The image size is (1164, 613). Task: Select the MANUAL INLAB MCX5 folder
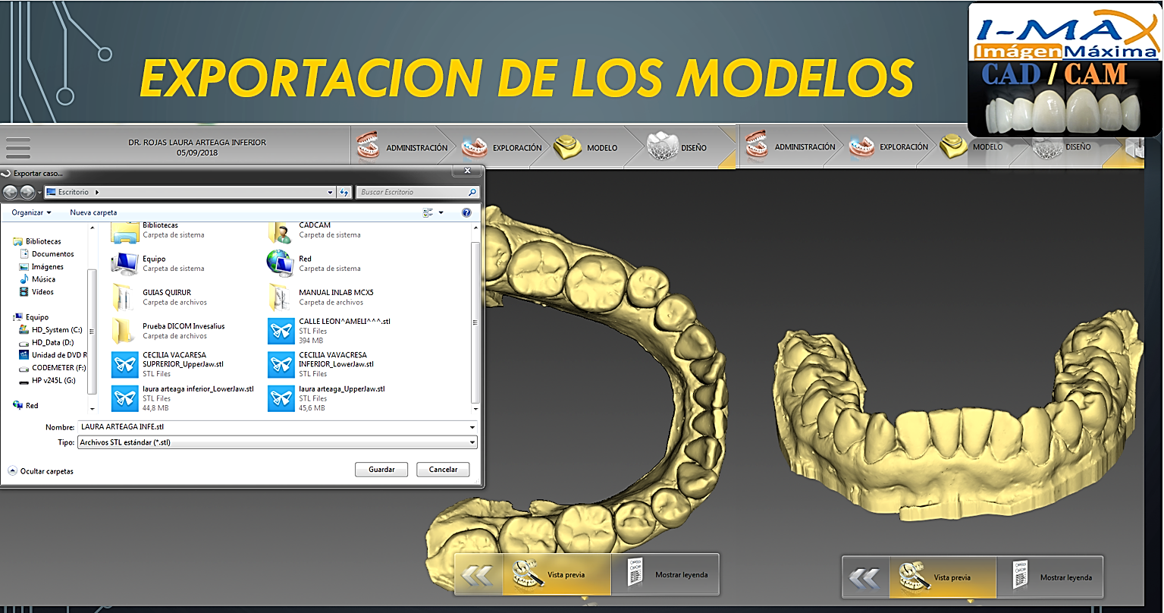coord(322,297)
